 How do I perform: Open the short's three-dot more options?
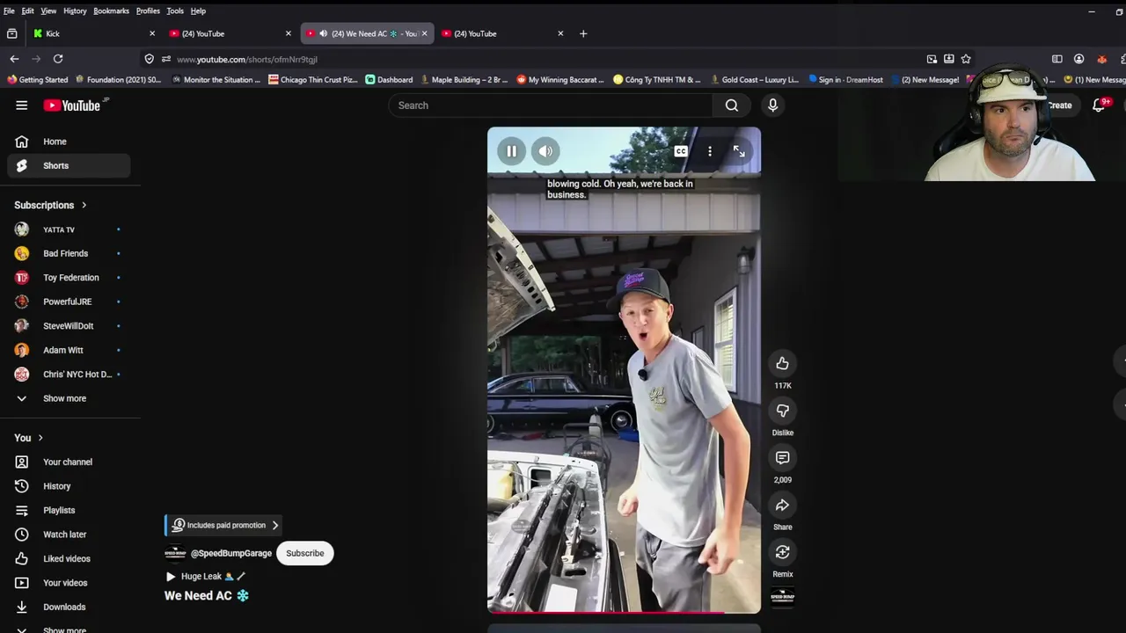(x=710, y=151)
